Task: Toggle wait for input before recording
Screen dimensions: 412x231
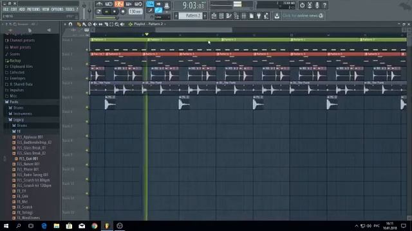Action: (x=109, y=4)
